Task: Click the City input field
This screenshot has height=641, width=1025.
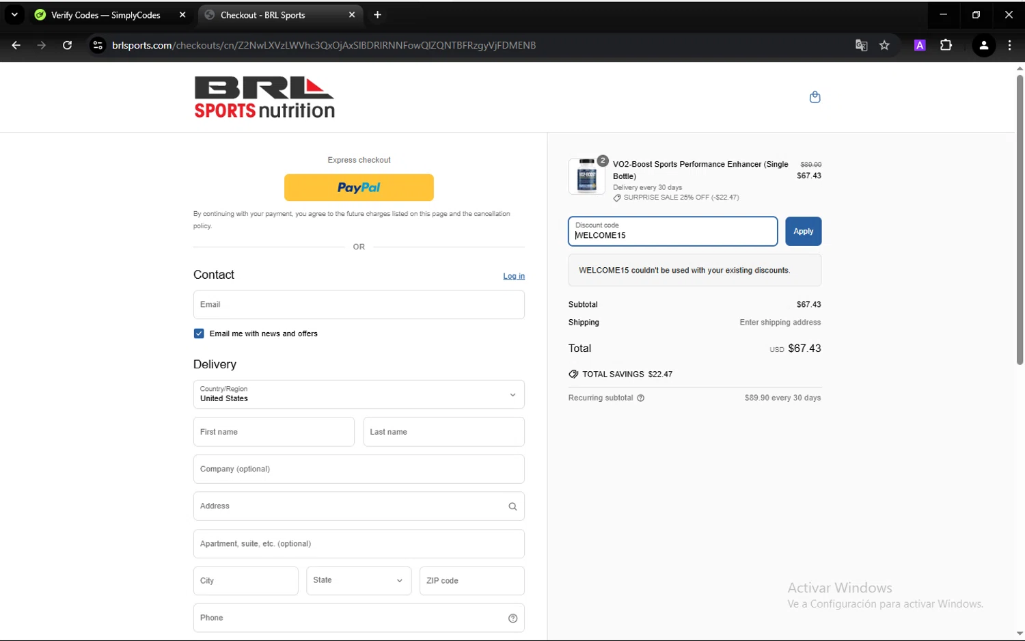Action: click(245, 580)
